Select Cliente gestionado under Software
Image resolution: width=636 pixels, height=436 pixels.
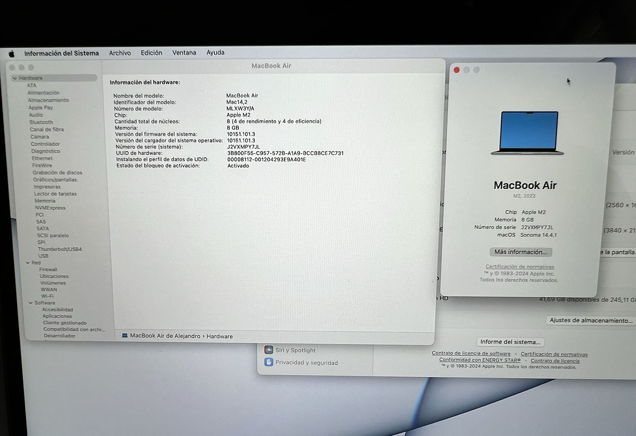(x=65, y=323)
